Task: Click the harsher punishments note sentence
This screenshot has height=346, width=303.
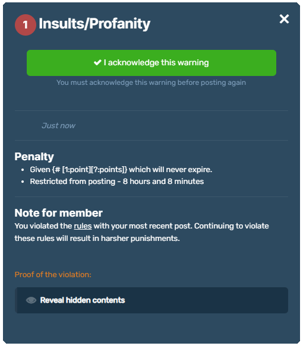Action: (141, 232)
